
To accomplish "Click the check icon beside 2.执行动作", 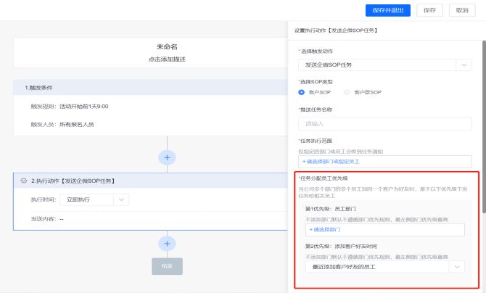I will (24, 181).
